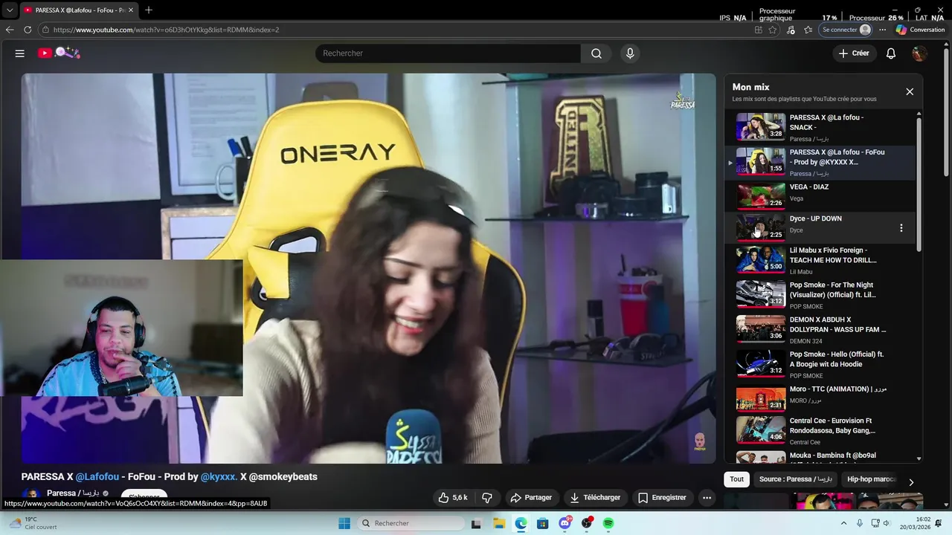Open the Paressa channel name
This screenshot has height=535, width=952.
(73, 493)
